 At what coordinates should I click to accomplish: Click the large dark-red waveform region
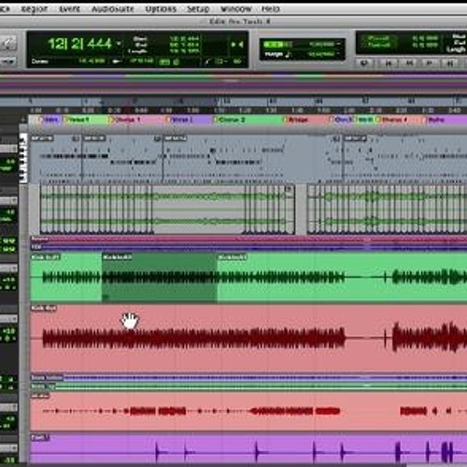pyautogui.click(x=248, y=338)
